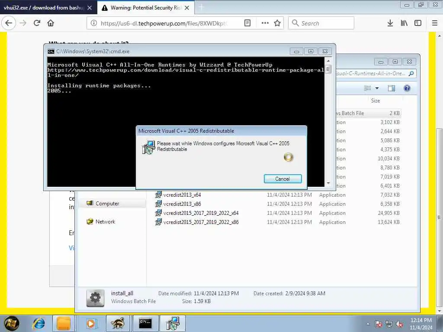This screenshot has height=332, width=443.
Task: Close the Potential Security Risk tab
Action: click(x=187, y=8)
